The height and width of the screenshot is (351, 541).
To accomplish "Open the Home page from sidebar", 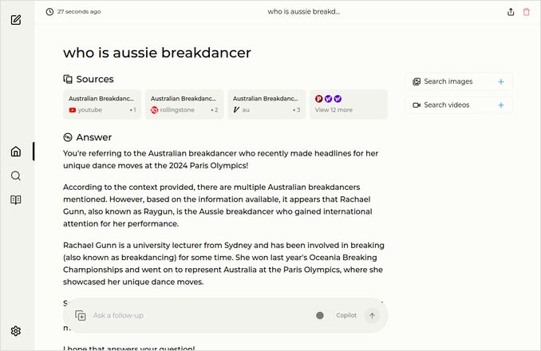I will pos(16,152).
